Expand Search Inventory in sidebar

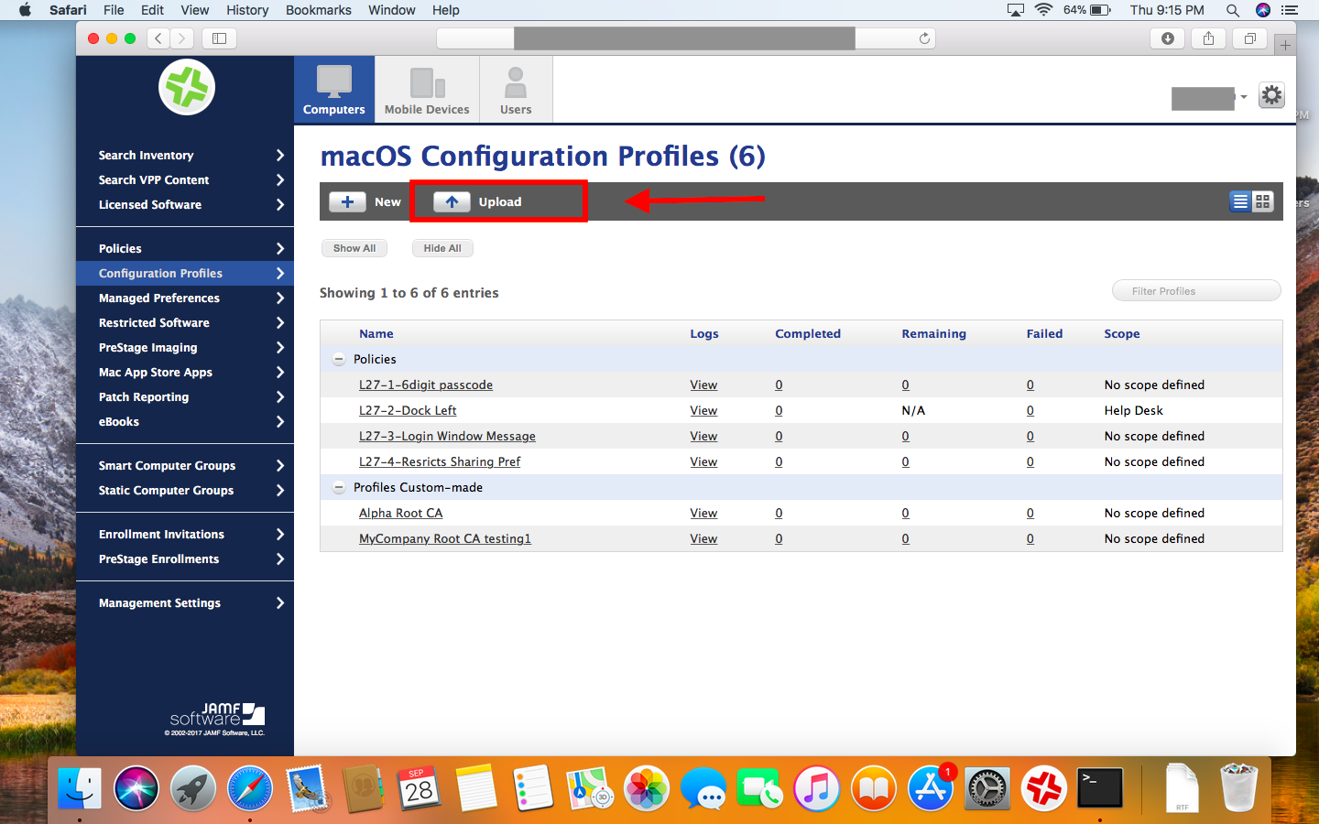(x=185, y=156)
